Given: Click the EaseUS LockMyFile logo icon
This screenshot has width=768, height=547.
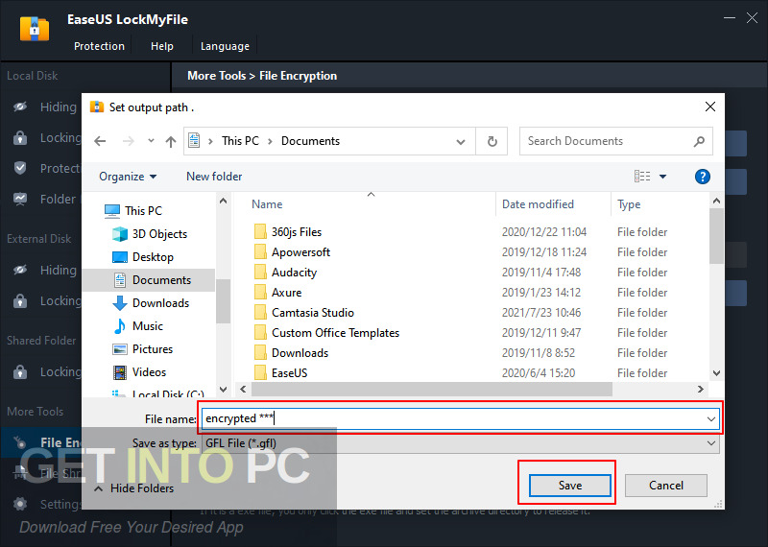Looking at the screenshot, I should tap(34, 29).
